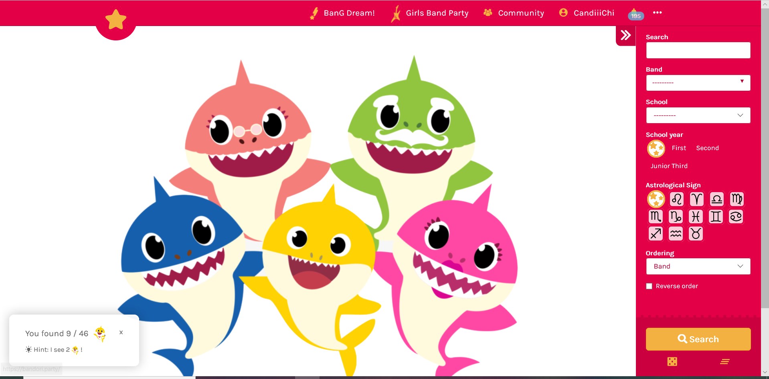
Task: Open the Ordering dropdown set to Band
Action: [698, 267]
